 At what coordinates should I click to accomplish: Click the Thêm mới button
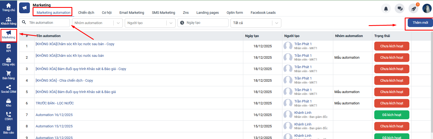[420, 23]
